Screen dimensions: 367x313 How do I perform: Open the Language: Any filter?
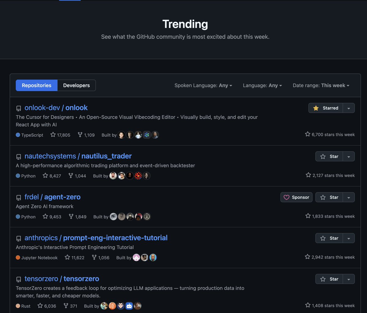point(262,85)
